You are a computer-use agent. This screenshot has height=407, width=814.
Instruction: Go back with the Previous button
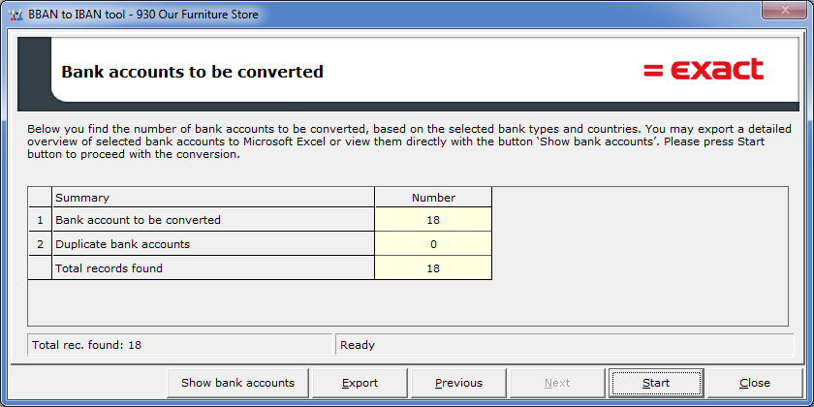click(x=458, y=383)
